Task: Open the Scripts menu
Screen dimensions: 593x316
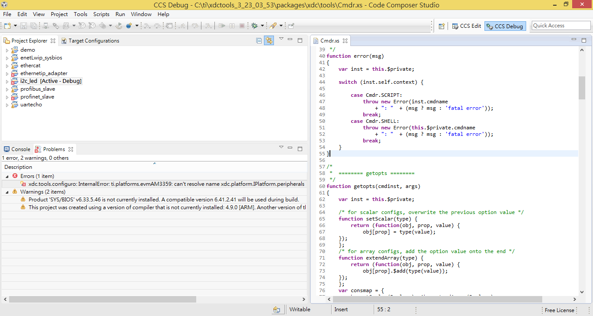Action: point(101,14)
